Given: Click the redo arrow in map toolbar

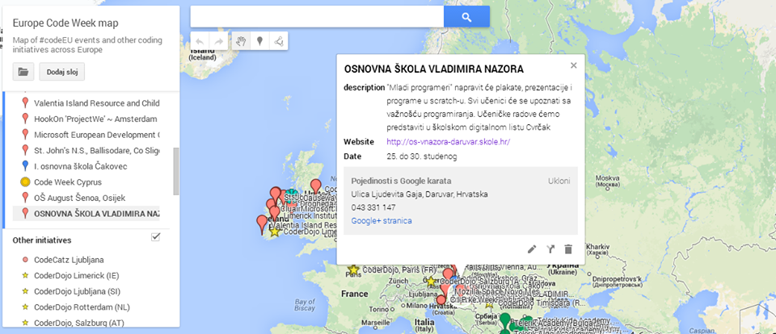Looking at the screenshot, I should click(x=218, y=41).
